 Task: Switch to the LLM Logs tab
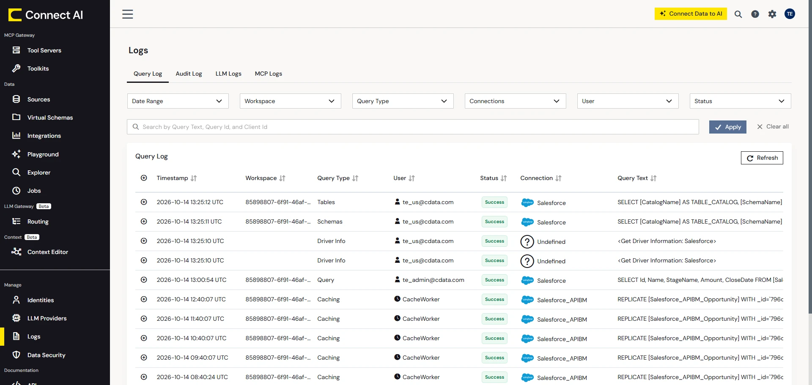tap(228, 74)
